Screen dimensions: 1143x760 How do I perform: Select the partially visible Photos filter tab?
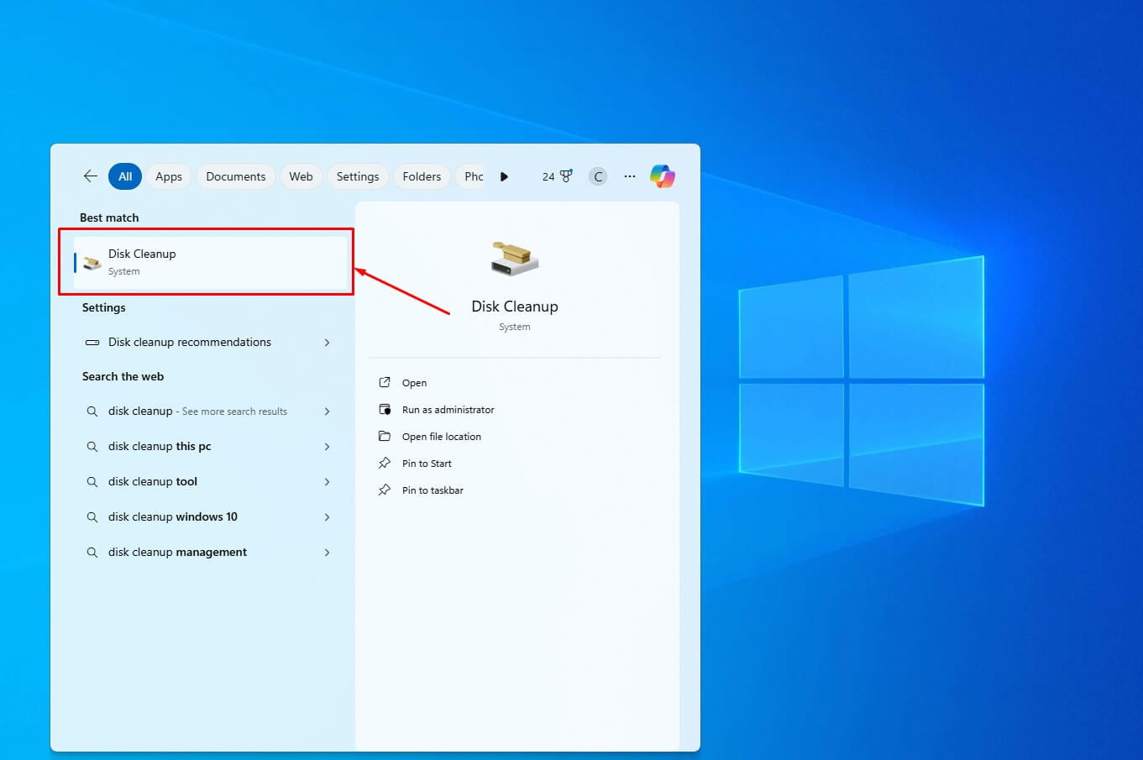coord(470,176)
